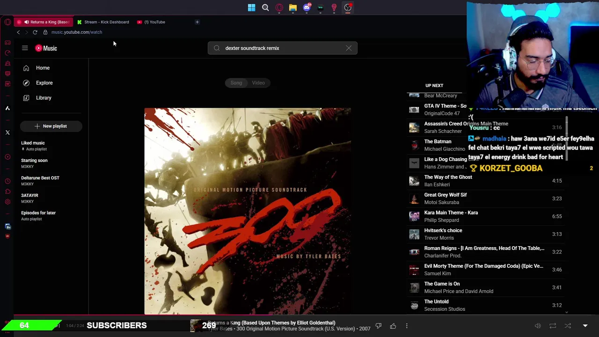This screenshot has width=599, height=337.
Task: Toggle shuffle
Action: tap(568, 326)
